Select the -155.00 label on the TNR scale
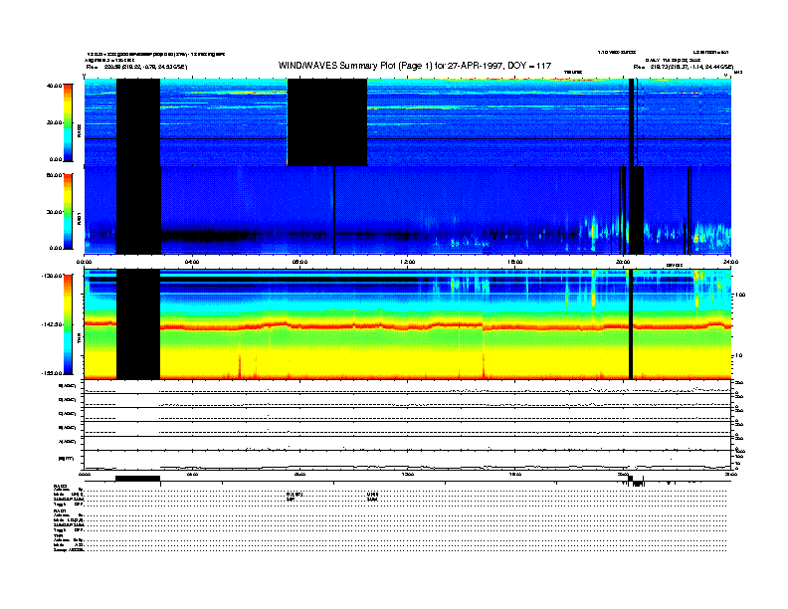 [x=53, y=373]
